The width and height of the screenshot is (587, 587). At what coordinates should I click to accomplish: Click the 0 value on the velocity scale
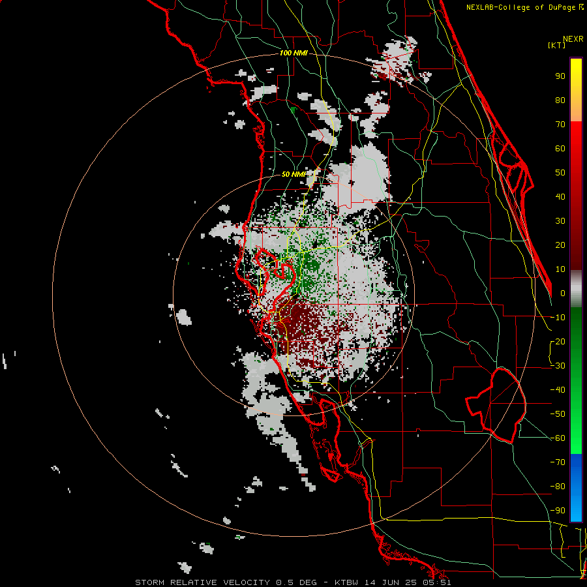point(563,293)
